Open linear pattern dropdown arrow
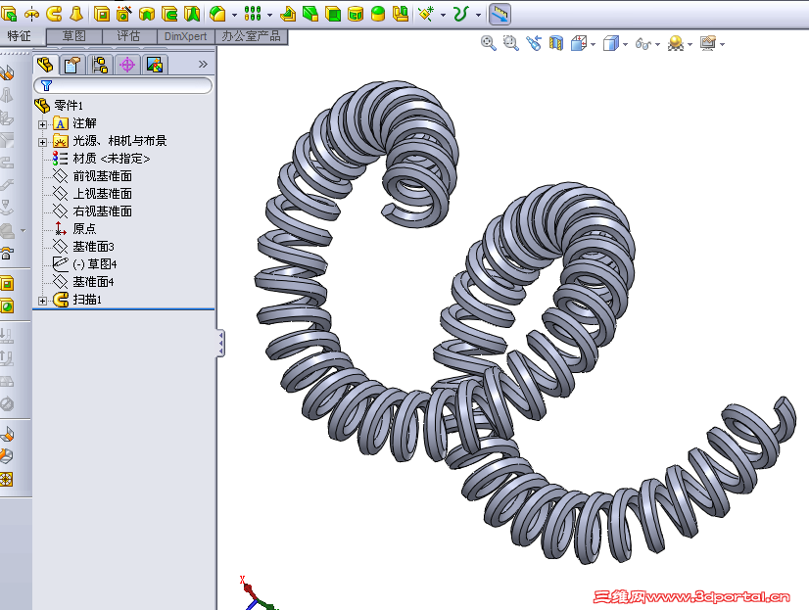Screen dimensions: 809x610 click(x=269, y=15)
